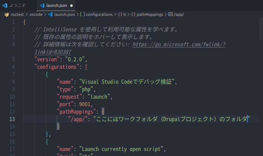Click the "0.2.0" value
This screenshot has width=263, height=156.
point(75,59)
